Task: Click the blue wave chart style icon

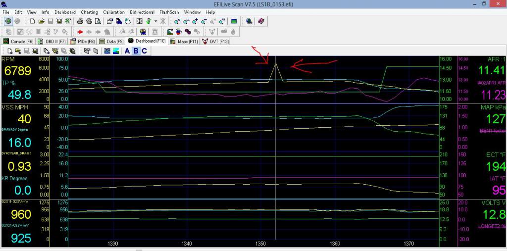Action: coord(107,51)
